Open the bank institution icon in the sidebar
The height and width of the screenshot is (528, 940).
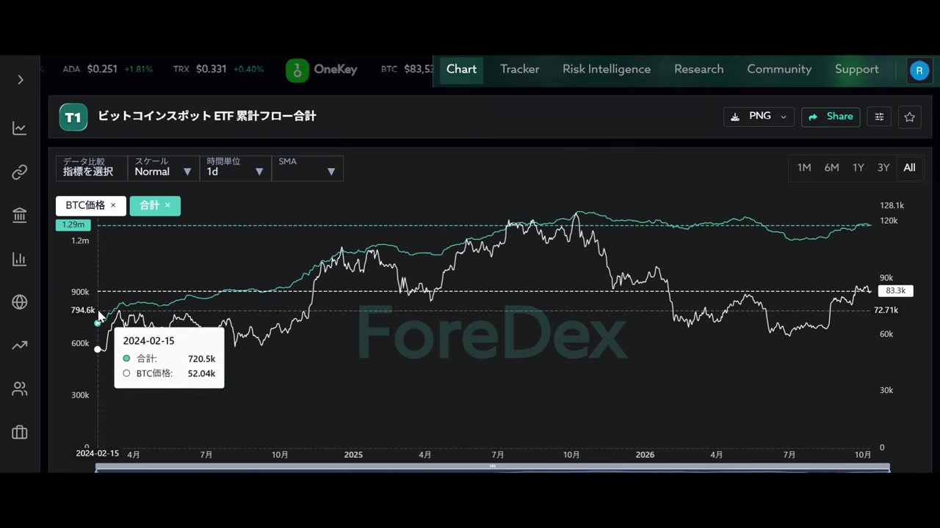tap(20, 216)
